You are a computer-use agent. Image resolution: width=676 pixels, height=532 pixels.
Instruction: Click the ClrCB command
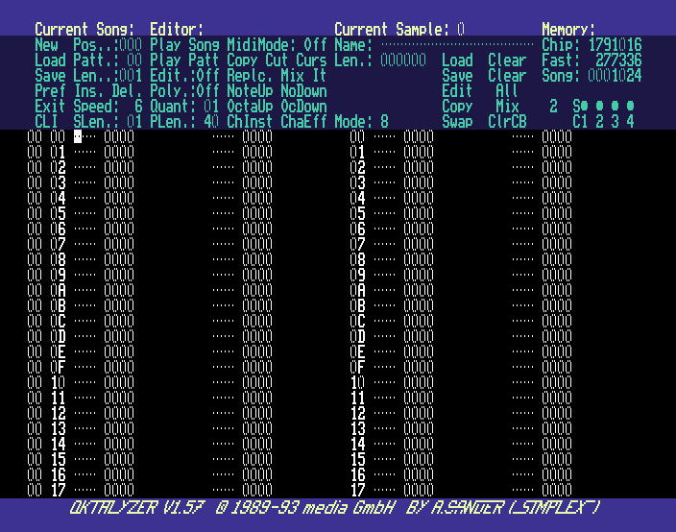point(507,122)
